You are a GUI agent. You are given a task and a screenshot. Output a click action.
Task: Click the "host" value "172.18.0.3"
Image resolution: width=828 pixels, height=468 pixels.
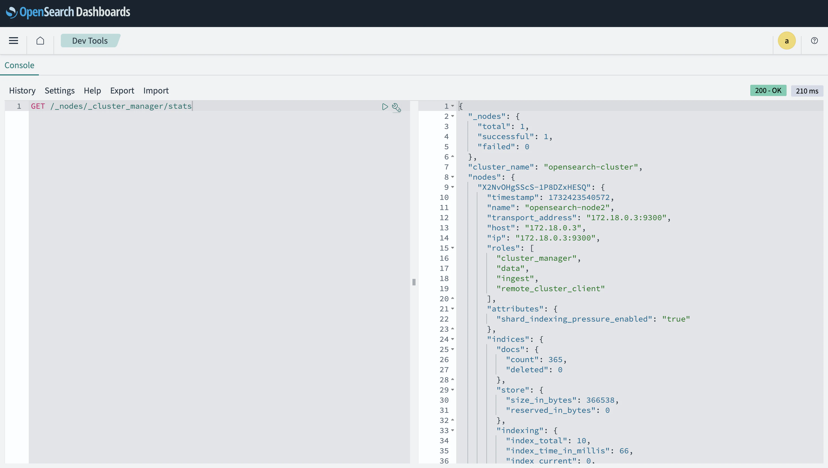(553, 228)
